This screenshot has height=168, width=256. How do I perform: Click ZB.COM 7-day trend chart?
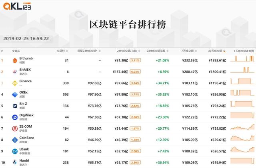242,127
